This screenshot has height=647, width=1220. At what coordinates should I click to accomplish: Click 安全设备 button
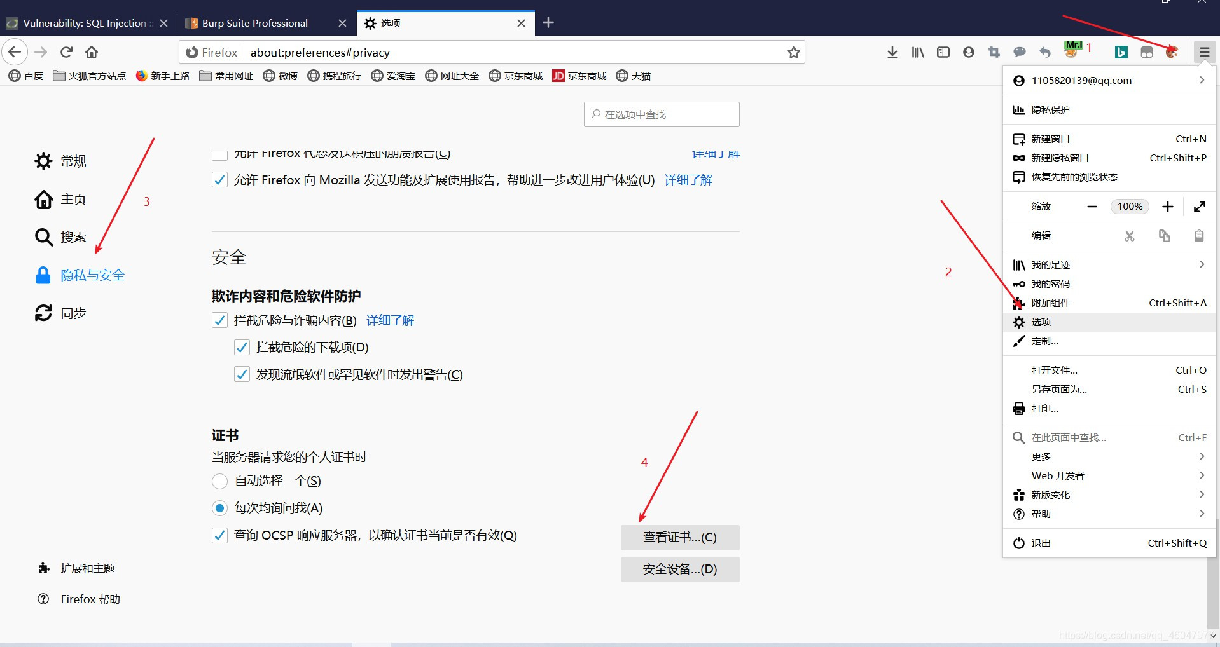680,569
